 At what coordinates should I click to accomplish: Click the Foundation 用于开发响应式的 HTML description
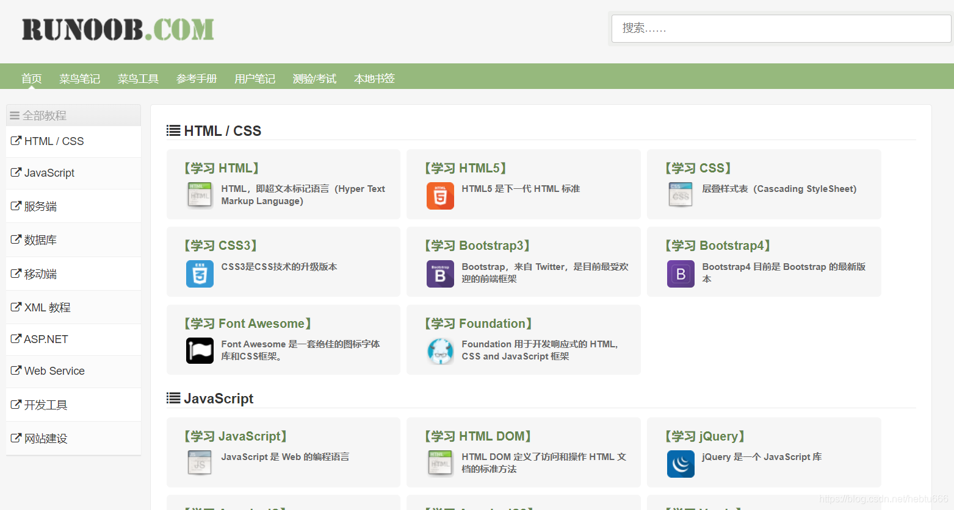coord(540,350)
